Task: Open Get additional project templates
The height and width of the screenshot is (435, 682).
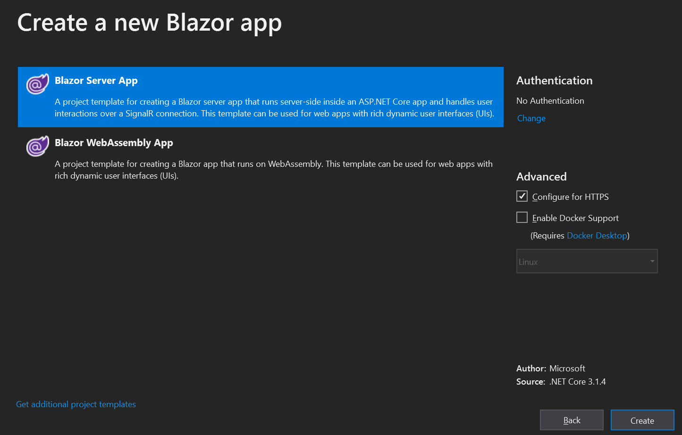Action: (76, 404)
